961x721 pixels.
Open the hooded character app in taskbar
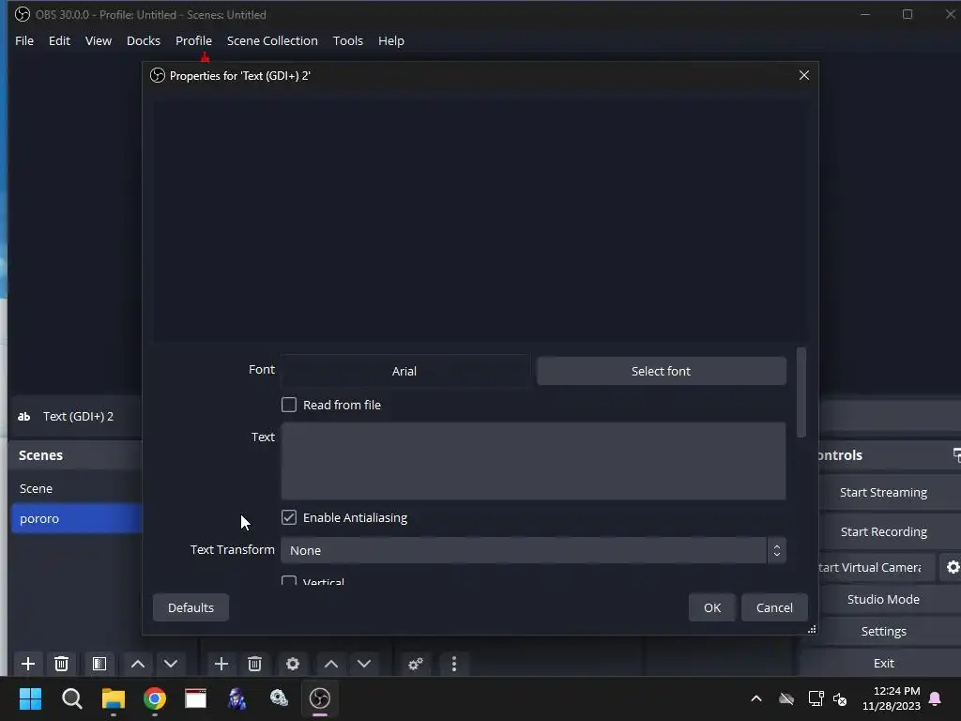tap(237, 698)
